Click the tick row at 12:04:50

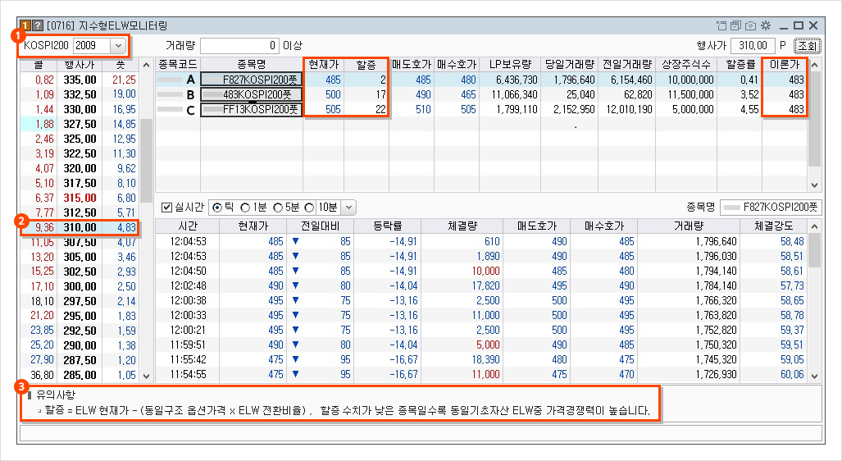coord(481,272)
